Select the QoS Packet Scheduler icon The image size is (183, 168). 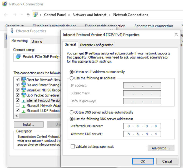[23, 95]
